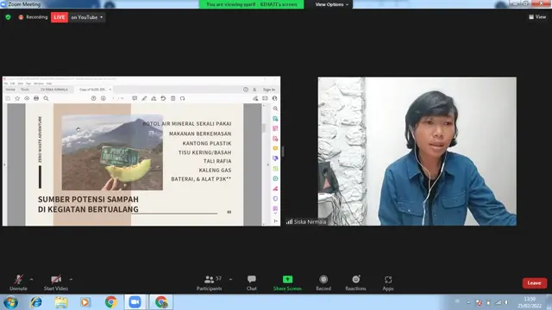Click the Recording indicator
Image resolution: width=552 pixels, height=310 pixels.
coord(33,17)
